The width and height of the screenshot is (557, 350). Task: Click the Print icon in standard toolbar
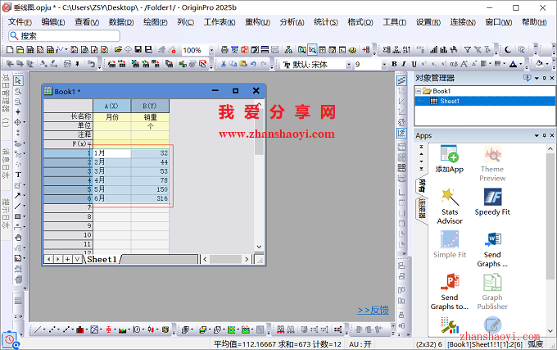[224, 50]
